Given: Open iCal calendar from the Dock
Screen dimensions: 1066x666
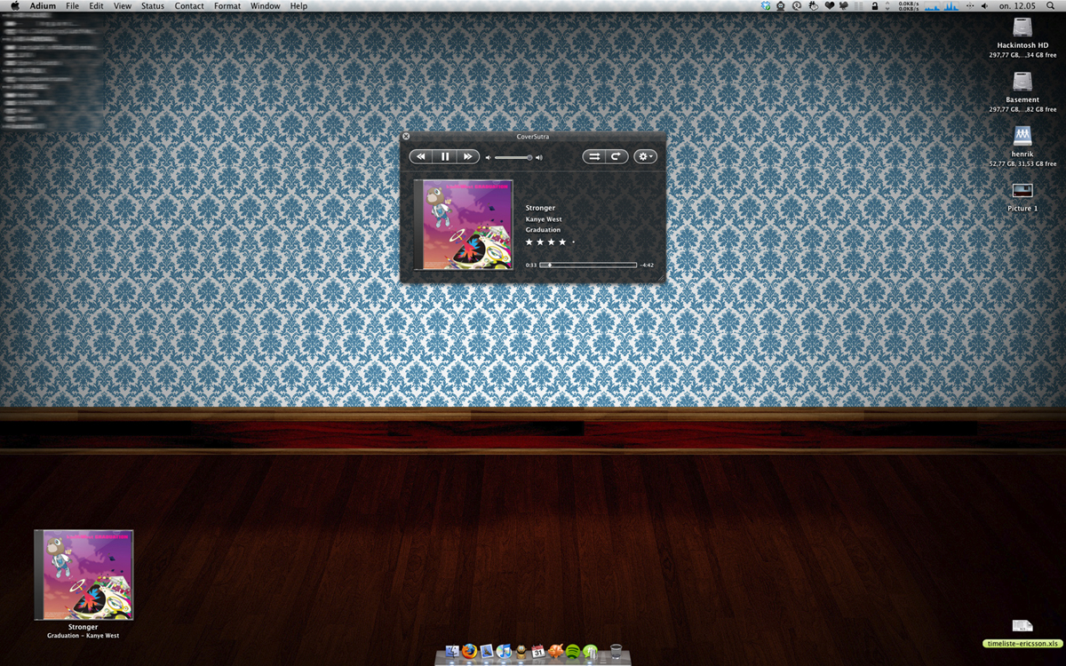Looking at the screenshot, I should [x=538, y=652].
